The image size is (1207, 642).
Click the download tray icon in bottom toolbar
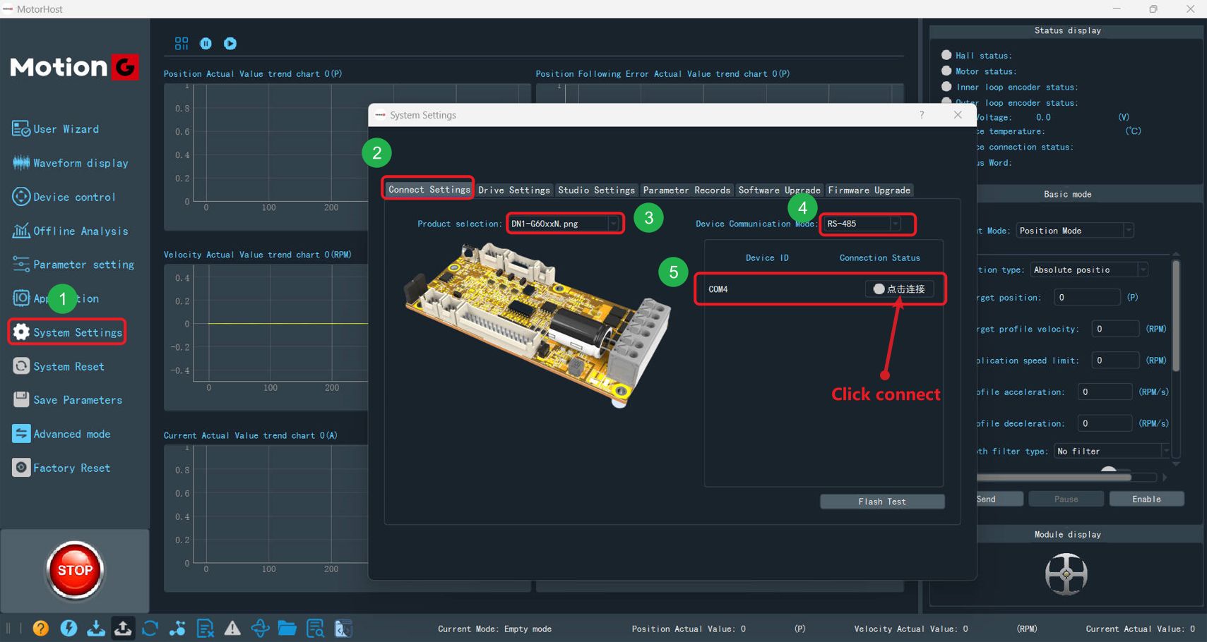pos(95,628)
